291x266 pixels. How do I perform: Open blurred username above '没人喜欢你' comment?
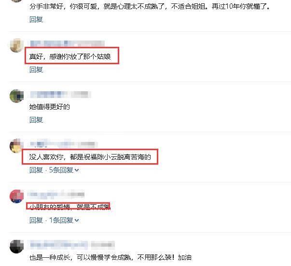pyautogui.click(x=64, y=144)
